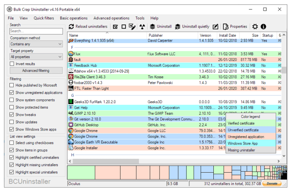This screenshot has width=291, height=192.
Task: Click the Feedback Hub icon
Action: pos(71,65)
